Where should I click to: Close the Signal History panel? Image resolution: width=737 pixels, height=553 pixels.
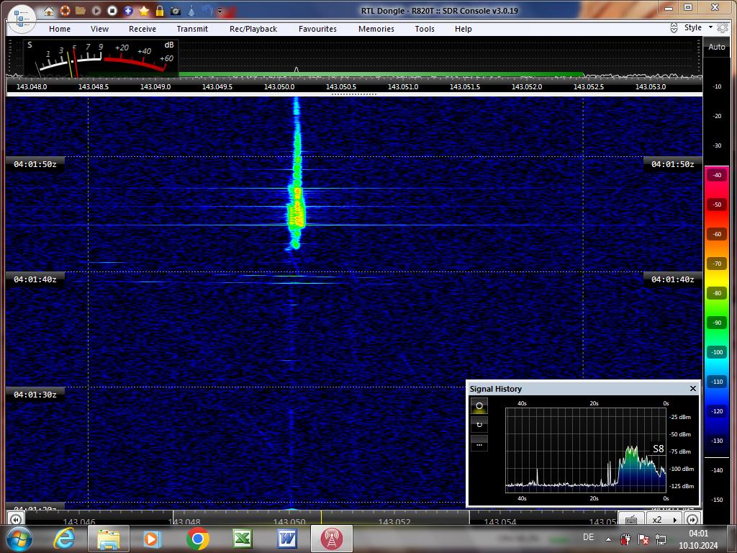coord(693,388)
